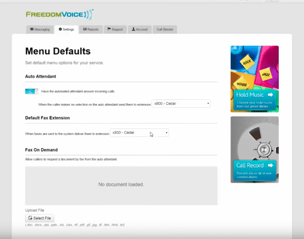
Task: Click the envelope icon on Messaging tab
Action: click(32, 29)
